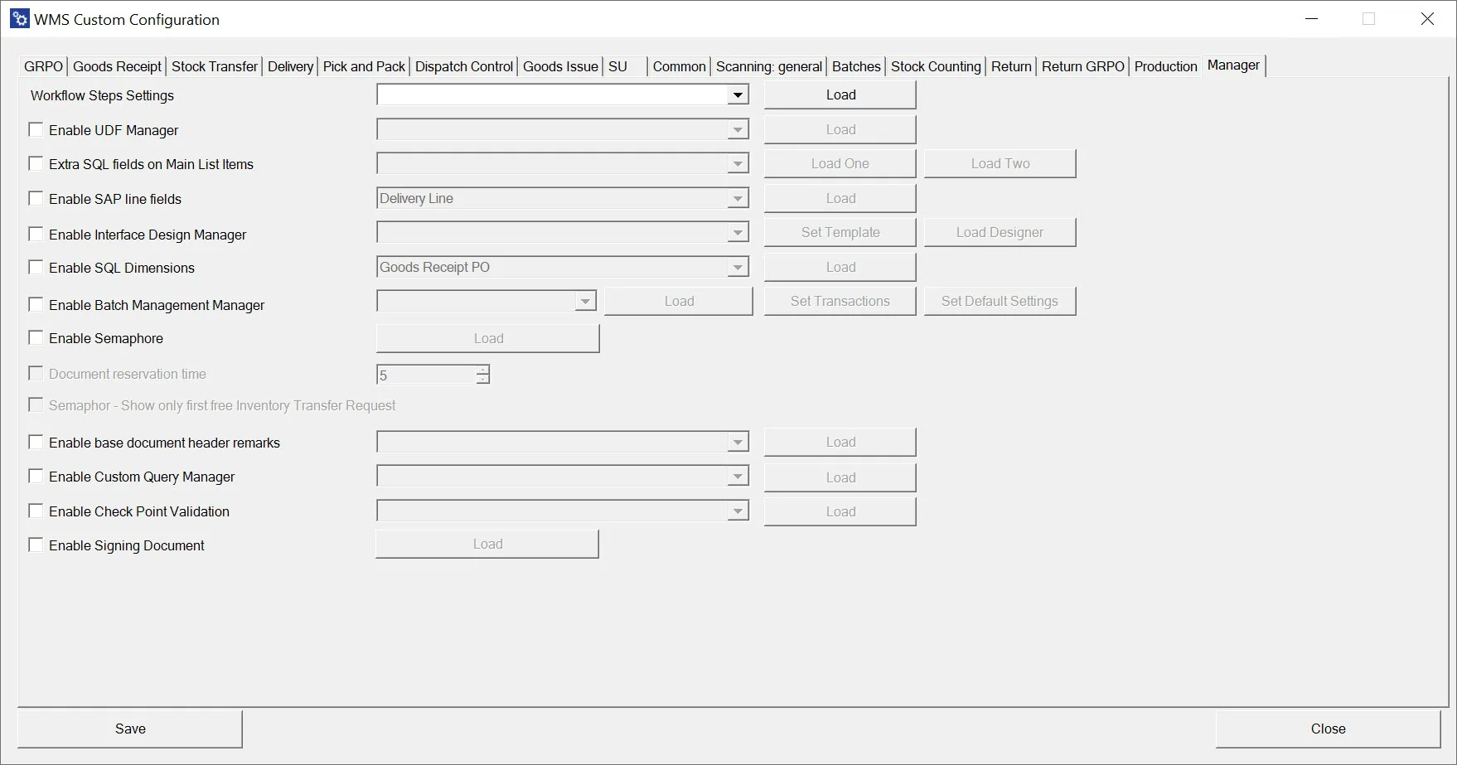This screenshot has width=1457, height=765.
Task: Select the Stock Counting tab
Action: pyautogui.click(x=936, y=66)
